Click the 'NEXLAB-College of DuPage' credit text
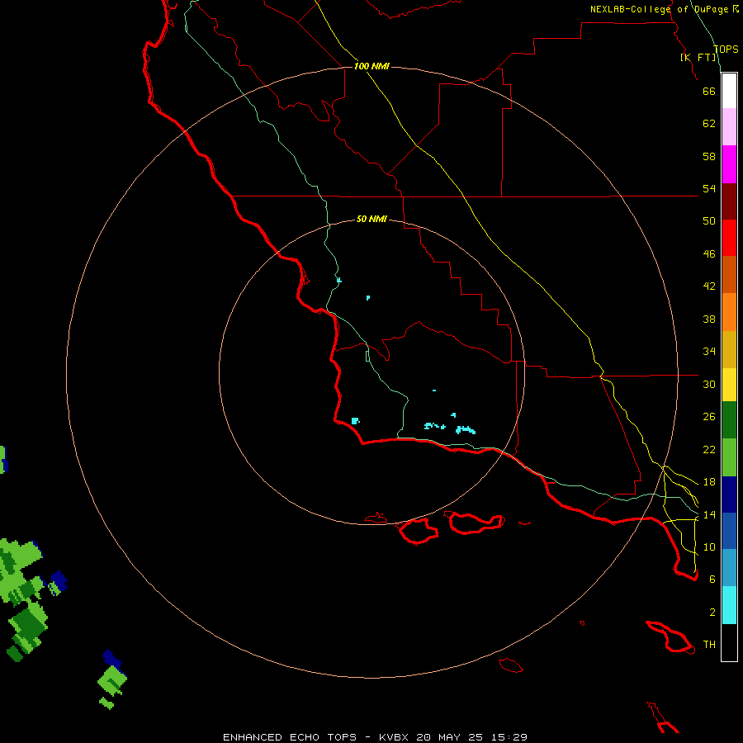This screenshot has height=743, width=743. coord(659,9)
